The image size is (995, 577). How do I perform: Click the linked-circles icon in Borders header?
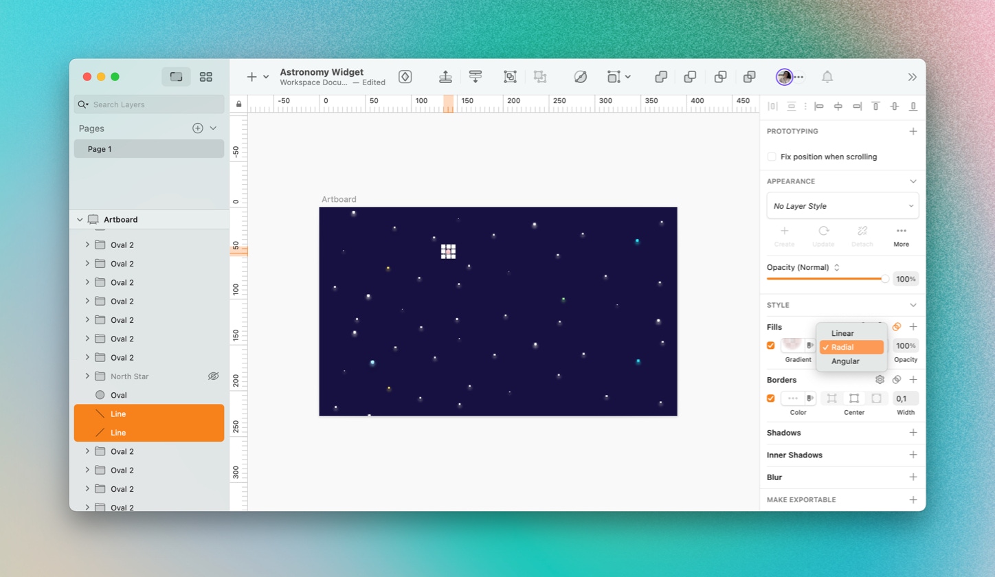pos(897,379)
